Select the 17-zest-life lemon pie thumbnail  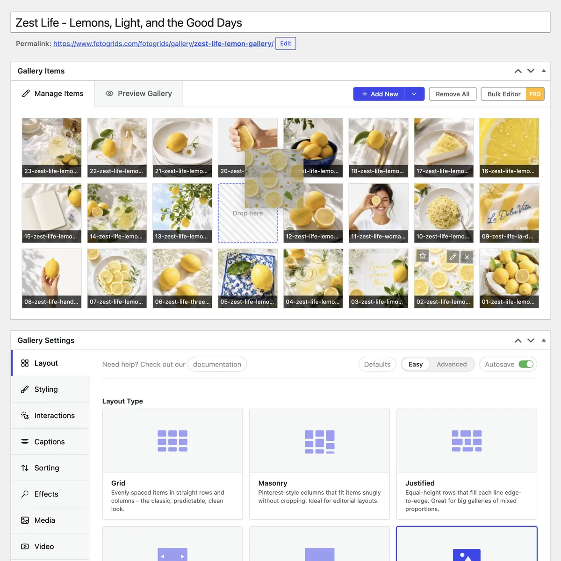444,148
